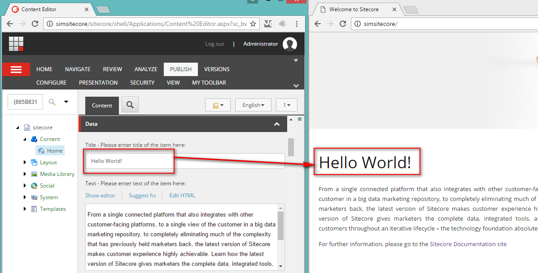Open the search options dropdown arrow
The image size is (538, 273).
pos(66,102)
